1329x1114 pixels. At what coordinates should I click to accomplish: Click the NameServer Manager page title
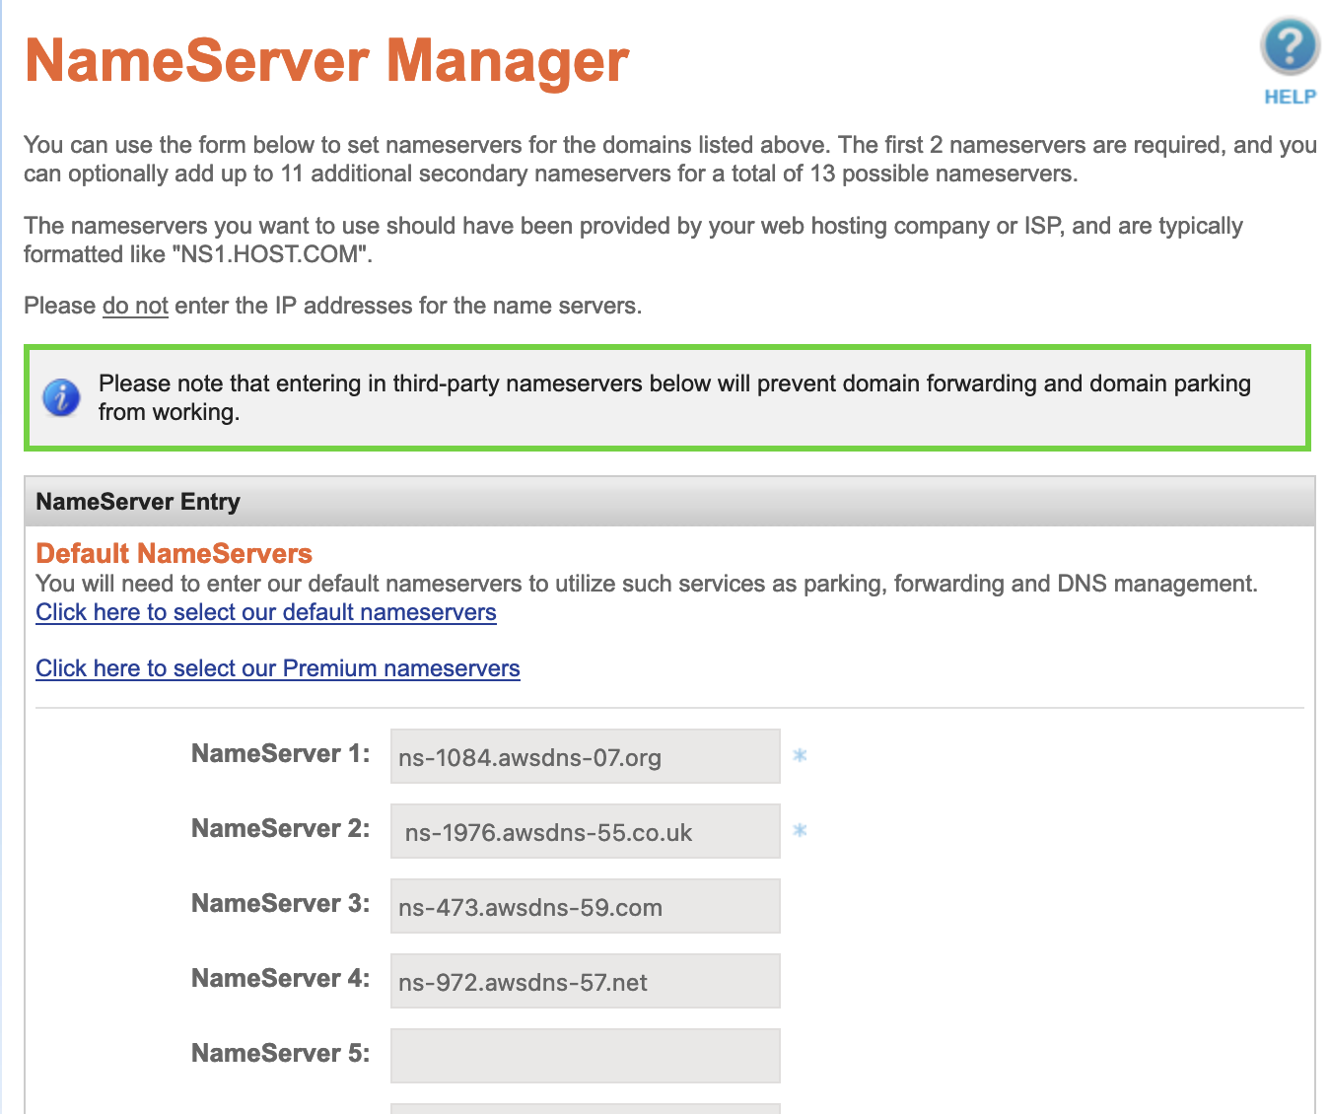point(326,61)
